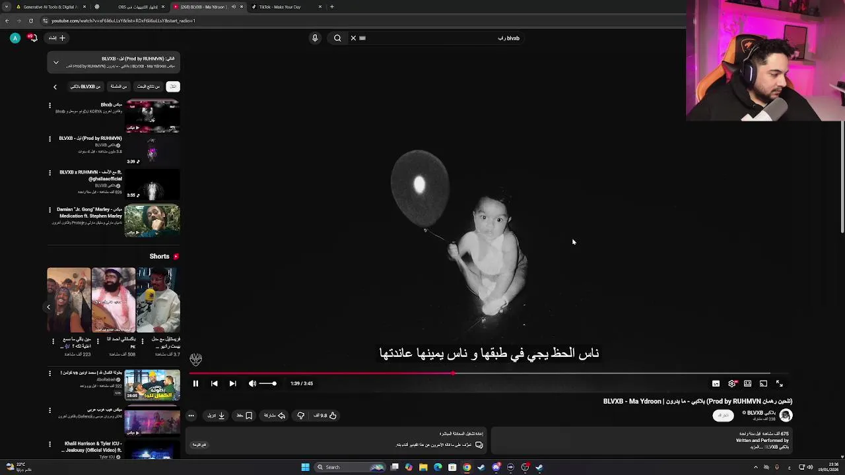Viewport: 845px width, 475px height.
Task: Cast video to a device icon
Action: (763, 383)
